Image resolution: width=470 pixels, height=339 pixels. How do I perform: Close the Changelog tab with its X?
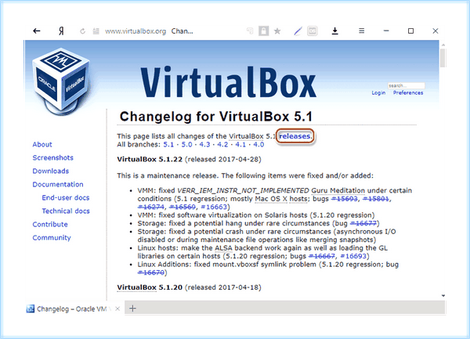click(117, 308)
